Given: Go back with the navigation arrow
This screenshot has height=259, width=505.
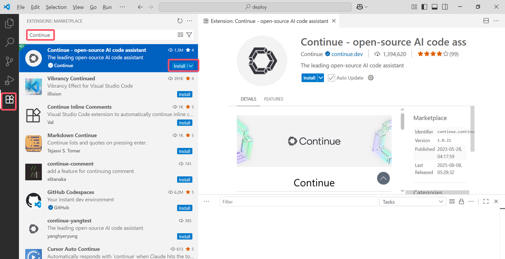Looking at the screenshot, I should (x=140, y=7).
